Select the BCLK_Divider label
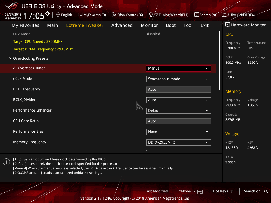Screen dimensions: 271x203 tap(24, 100)
